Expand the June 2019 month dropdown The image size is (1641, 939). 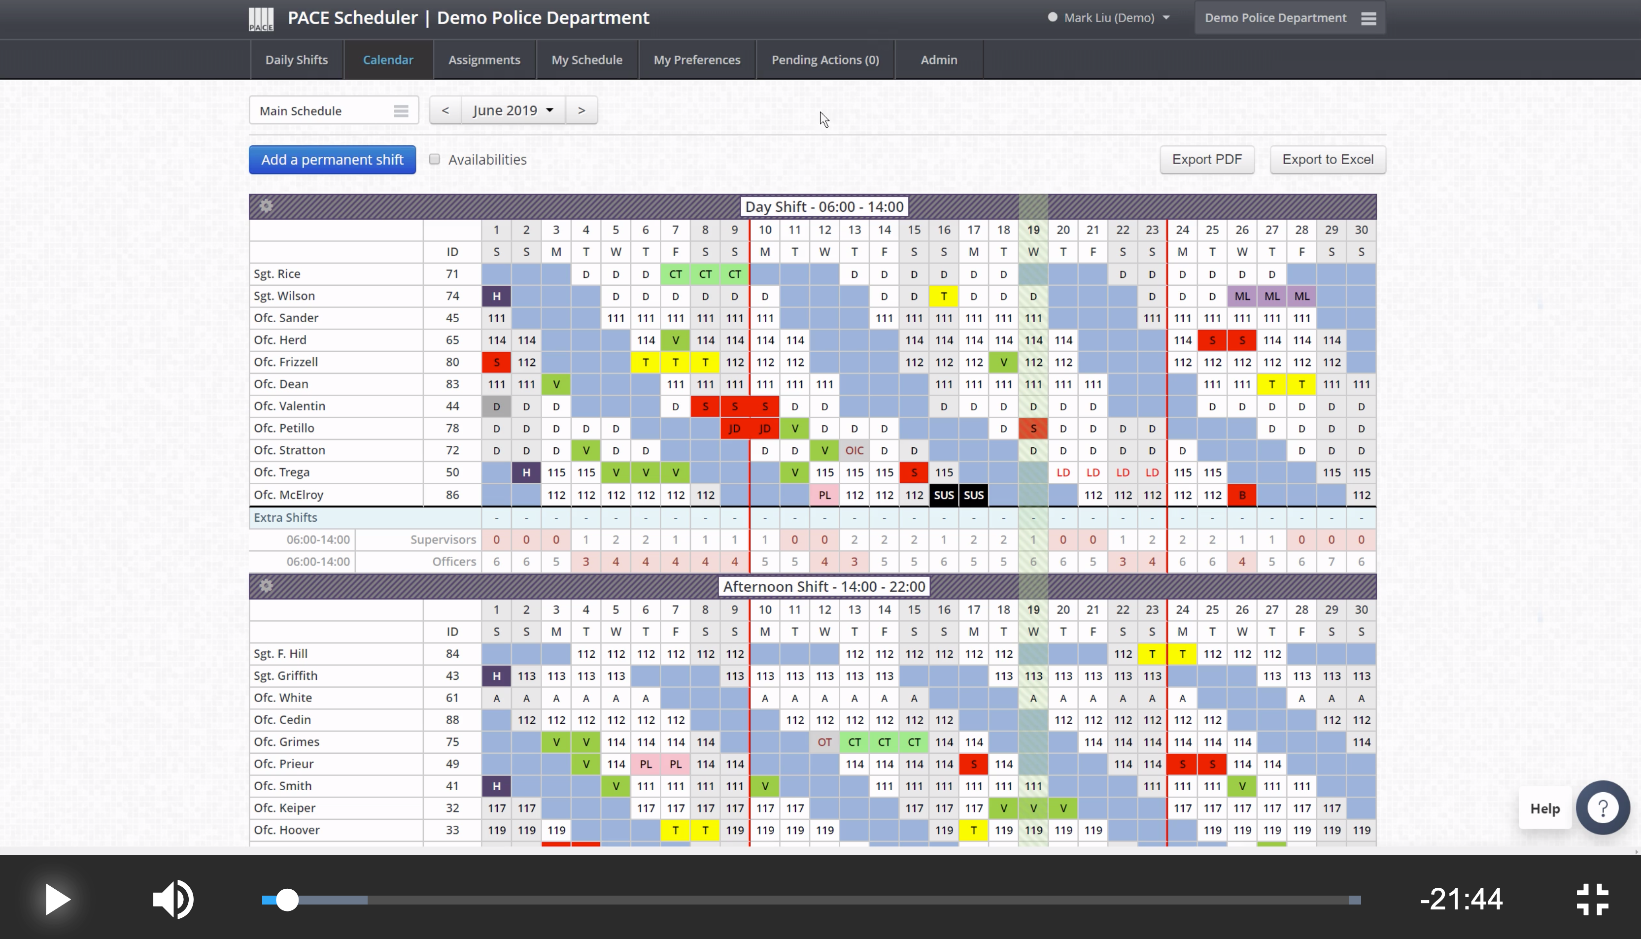(x=513, y=110)
